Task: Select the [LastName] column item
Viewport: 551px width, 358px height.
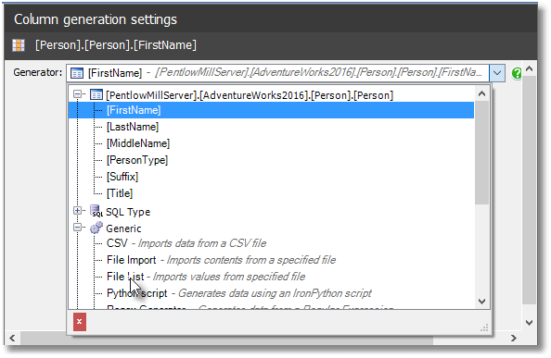Action: [133, 127]
